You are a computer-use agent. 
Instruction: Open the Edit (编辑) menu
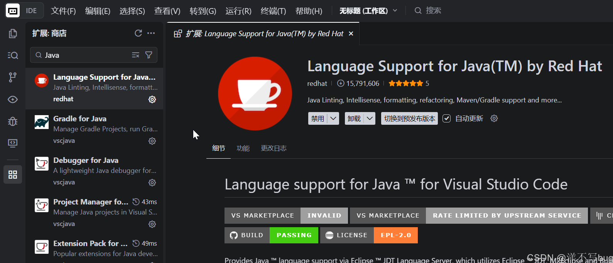coord(98,11)
